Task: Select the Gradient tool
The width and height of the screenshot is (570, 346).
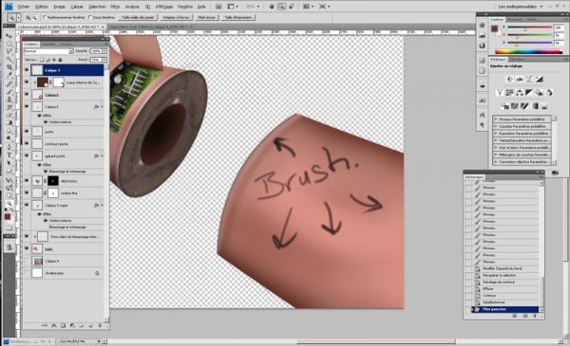Action: coord(9,123)
